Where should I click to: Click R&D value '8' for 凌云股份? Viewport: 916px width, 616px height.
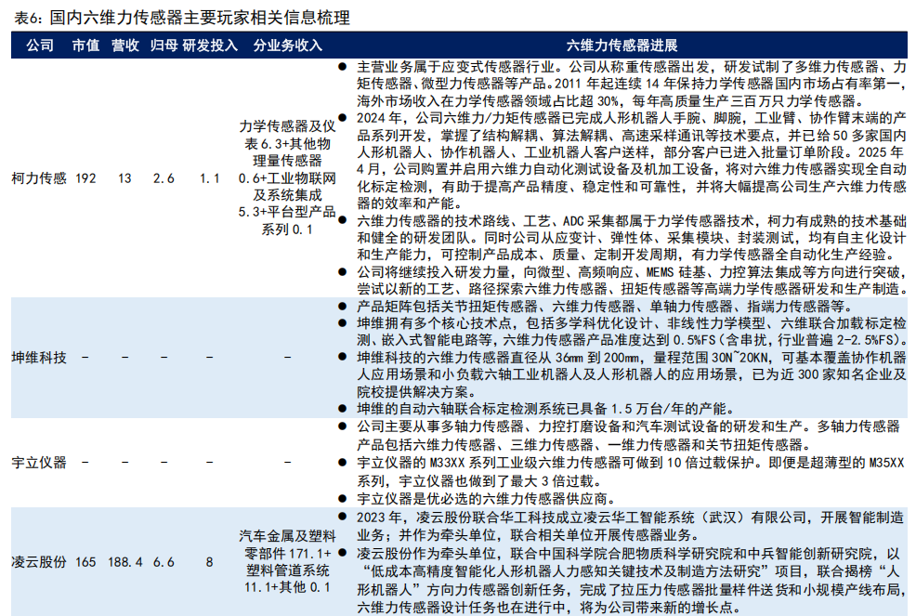209,562
